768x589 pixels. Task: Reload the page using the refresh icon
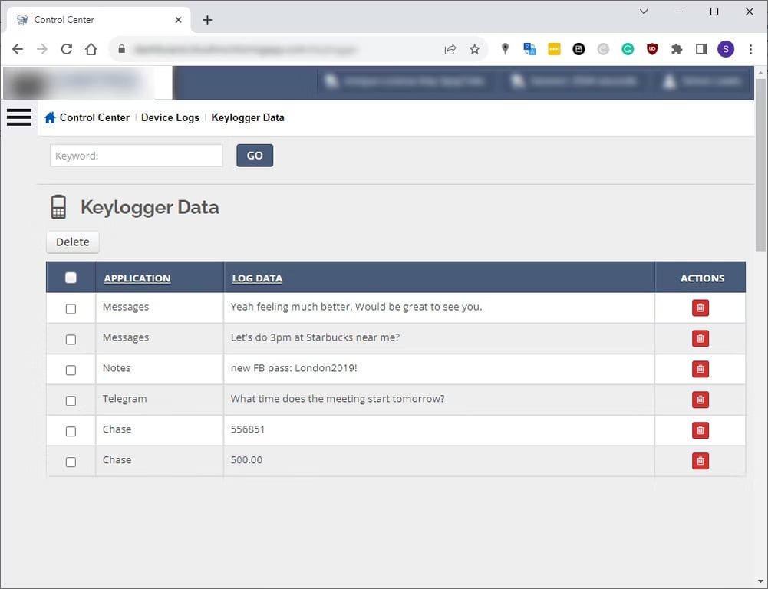[x=67, y=49]
